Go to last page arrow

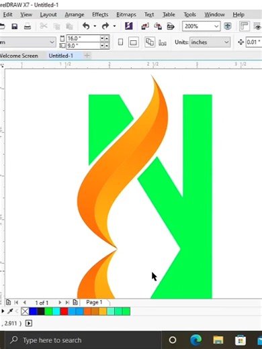pos(67,303)
